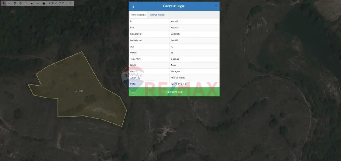Close the Öznitelik Bilgisi dialog
Viewport: 341px width, 161px height.
point(216,6)
